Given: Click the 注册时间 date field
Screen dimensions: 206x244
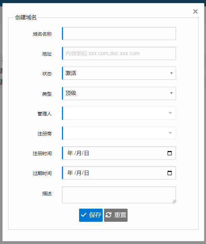Looking at the screenshot, I should coord(119,153).
